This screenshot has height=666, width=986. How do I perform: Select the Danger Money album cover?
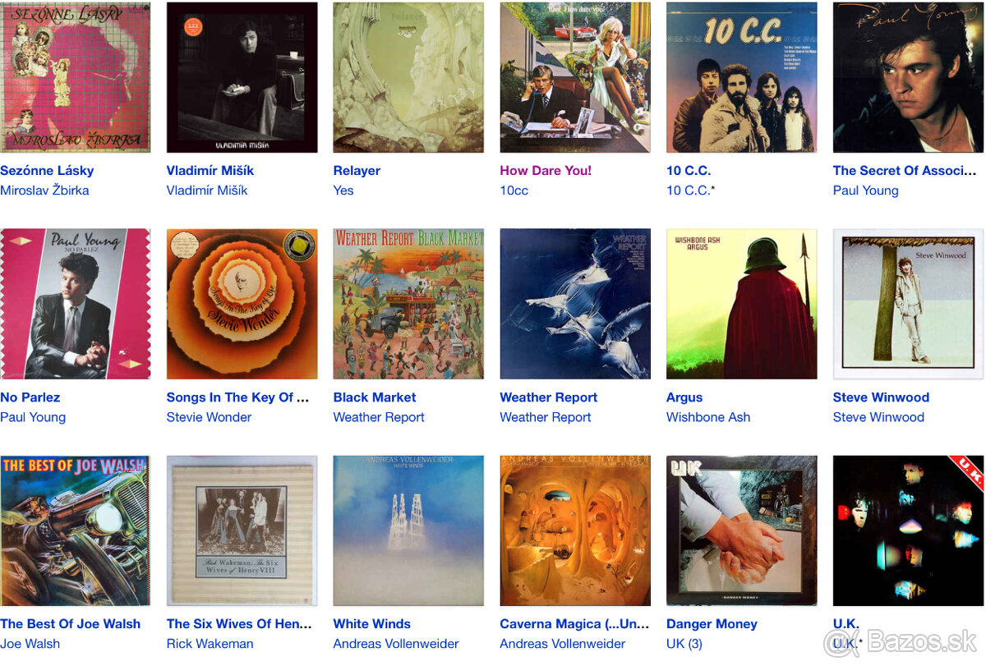pyautogui.click(x=742, y=531)
